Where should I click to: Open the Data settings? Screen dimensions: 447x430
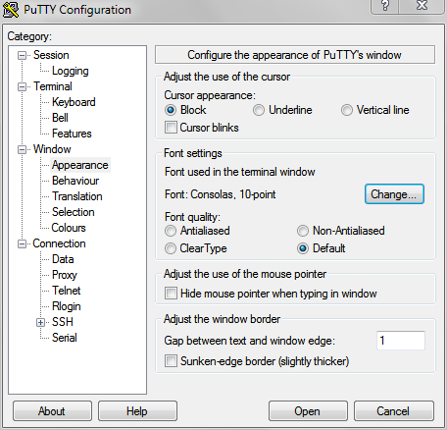click(63, 259)
